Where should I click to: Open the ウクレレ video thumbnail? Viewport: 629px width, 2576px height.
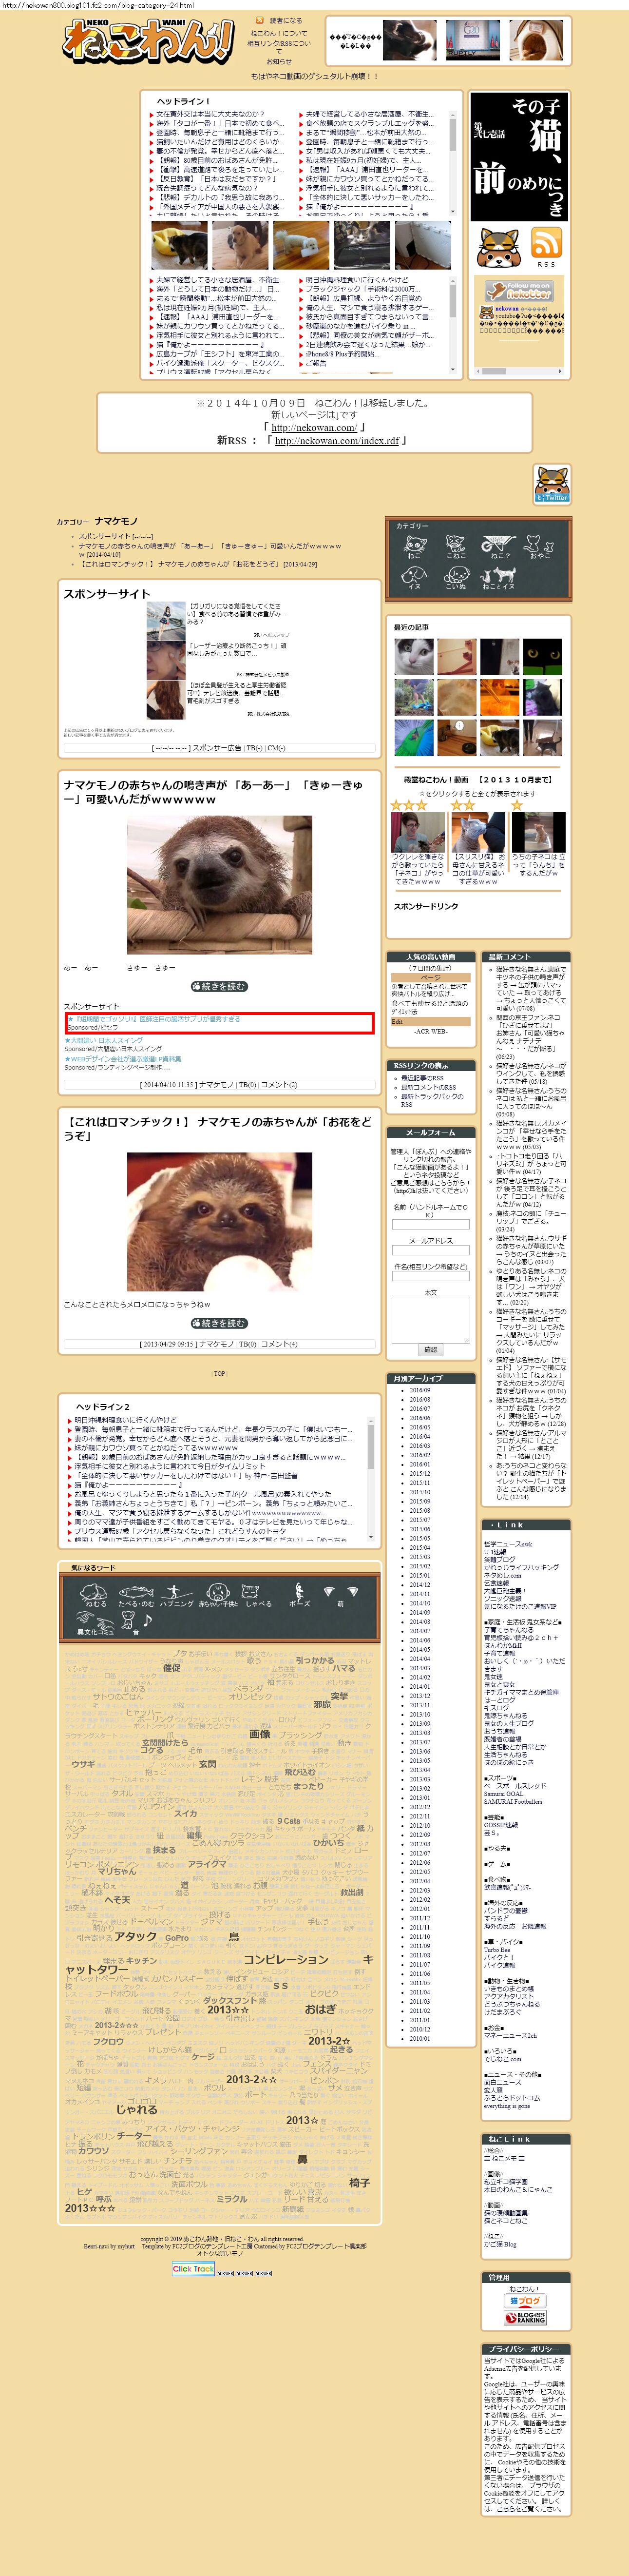pos(418,832)
